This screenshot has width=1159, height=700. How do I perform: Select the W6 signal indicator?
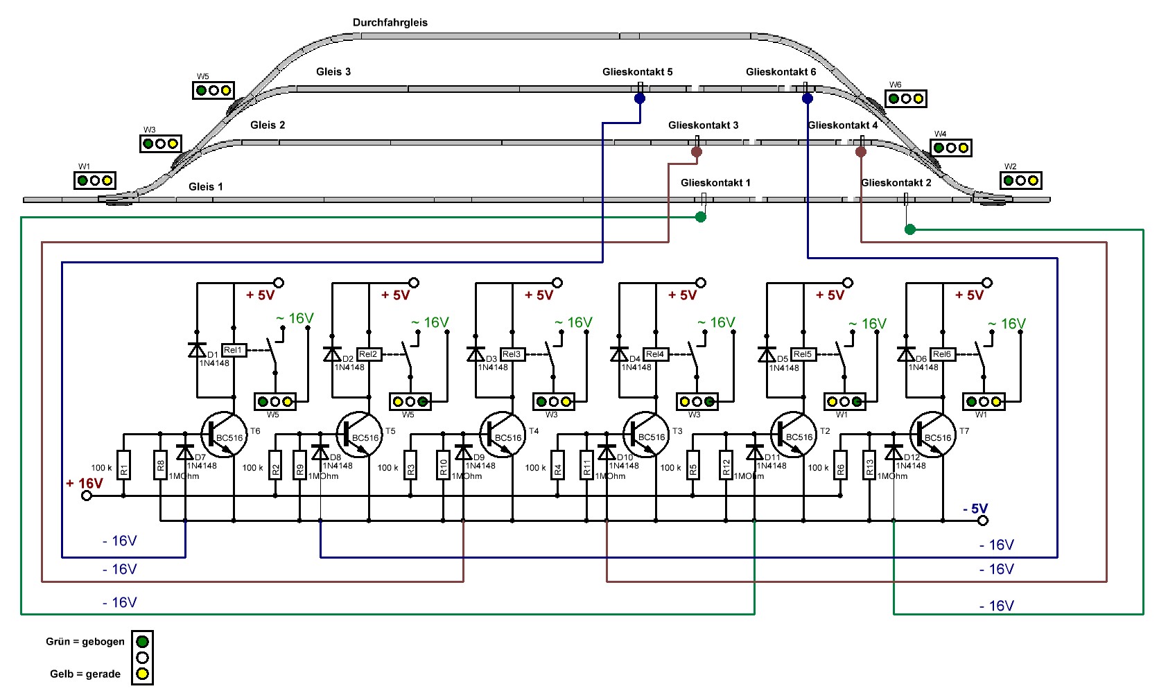[x=906, y=99]
